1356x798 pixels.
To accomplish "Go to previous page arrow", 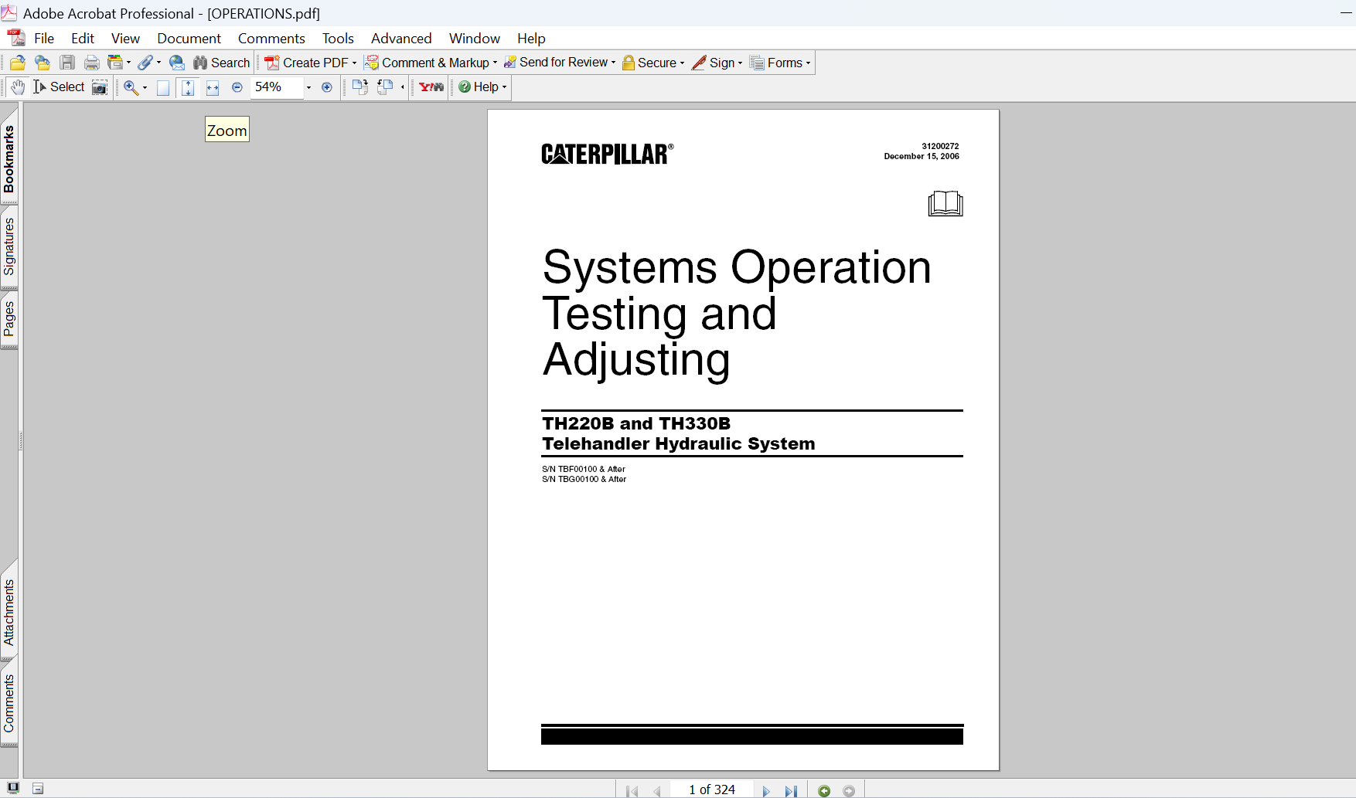I will pyautogui.click(x=657, y=790).
